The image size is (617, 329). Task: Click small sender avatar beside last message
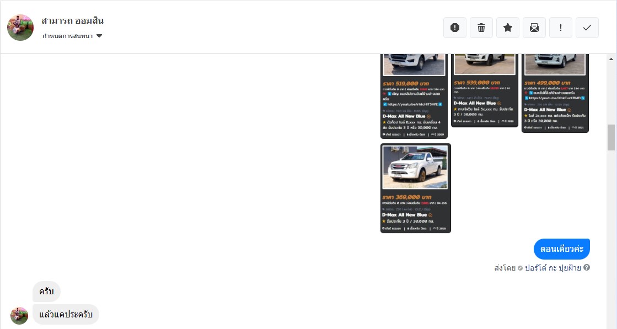(x=19, y=315)
